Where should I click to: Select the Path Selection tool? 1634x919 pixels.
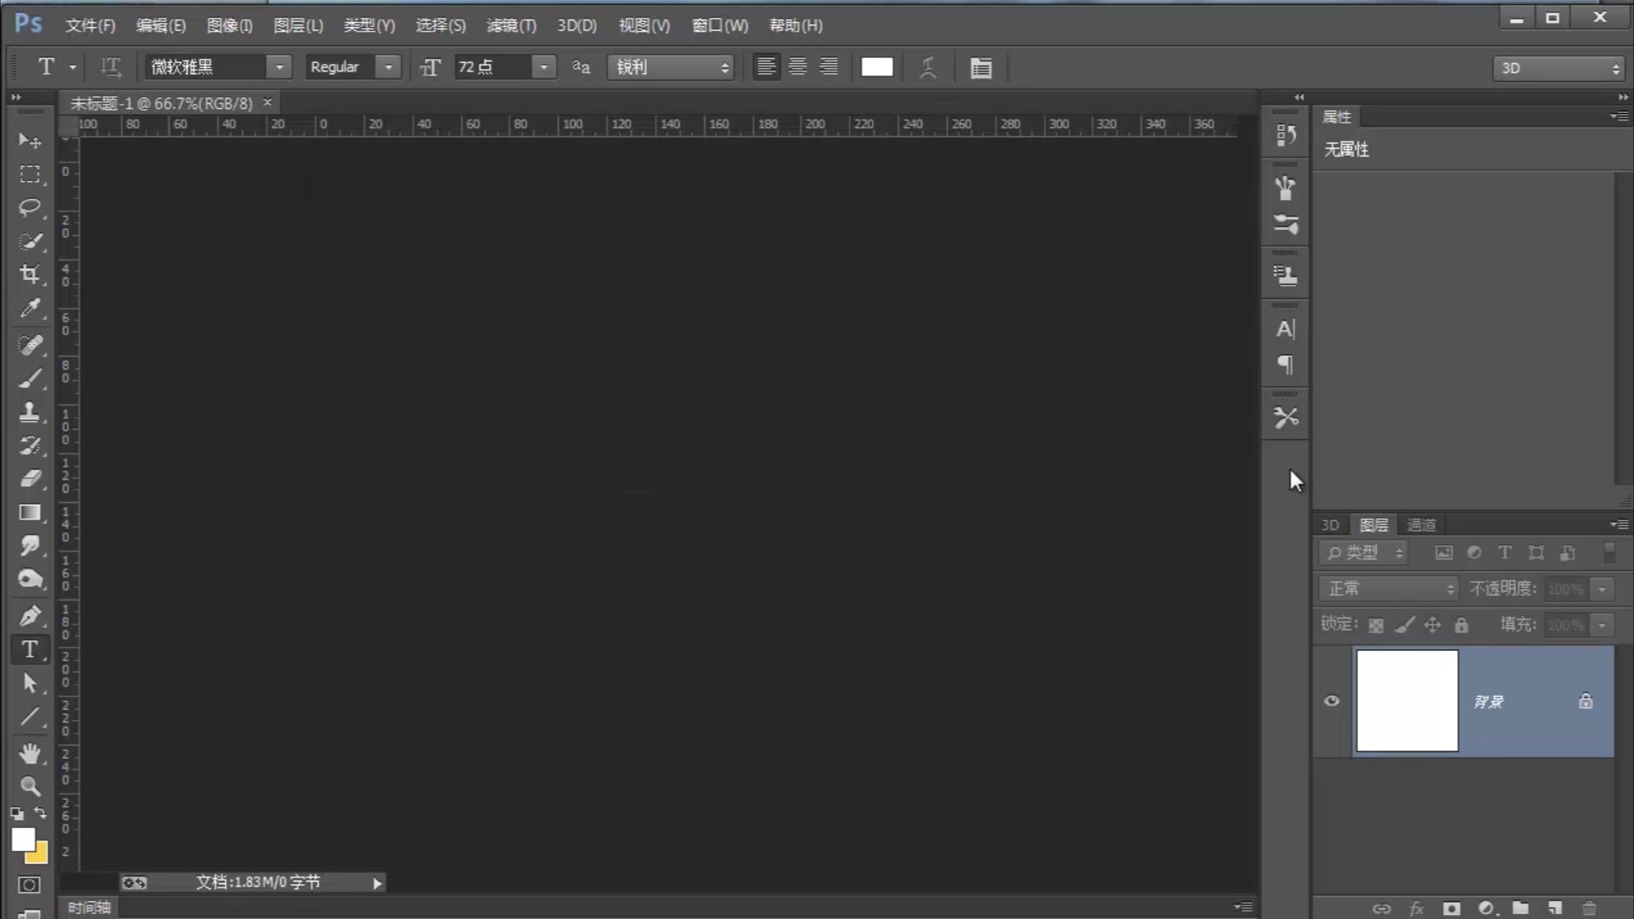pos(30,682)
